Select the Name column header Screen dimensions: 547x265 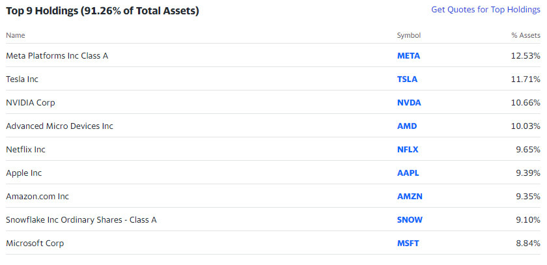coord(16,35)
